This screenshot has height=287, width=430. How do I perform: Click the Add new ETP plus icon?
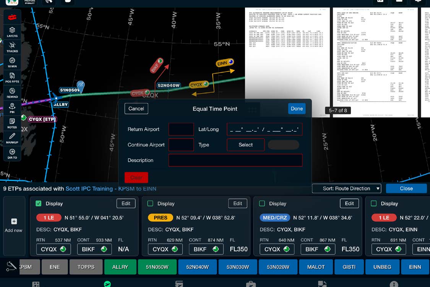14,221
